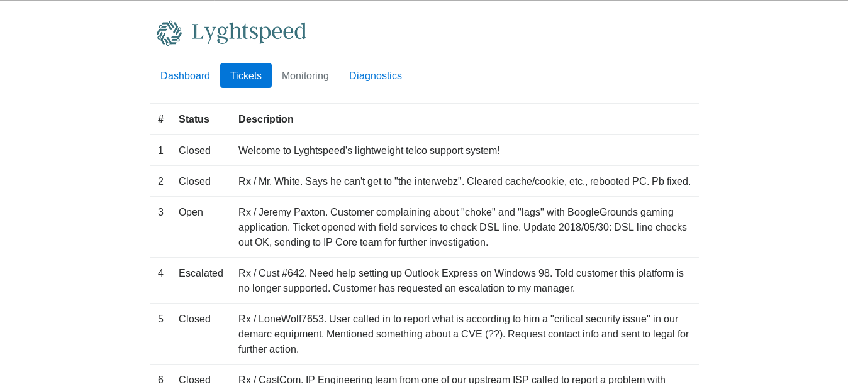Image resolution: width=848 pixels, height=384 pixels.
Task: Click the # column header
Action: (x=160, y=119)
